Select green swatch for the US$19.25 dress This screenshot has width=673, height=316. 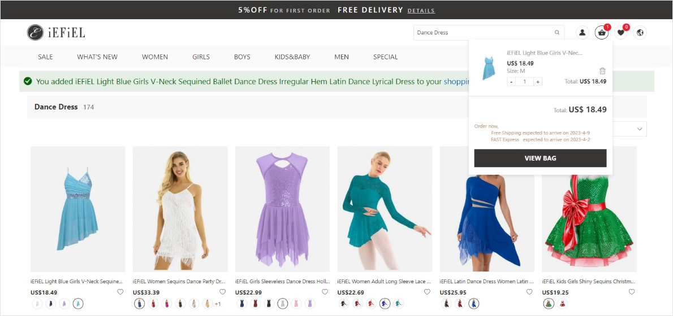click(x=549, y=304)
